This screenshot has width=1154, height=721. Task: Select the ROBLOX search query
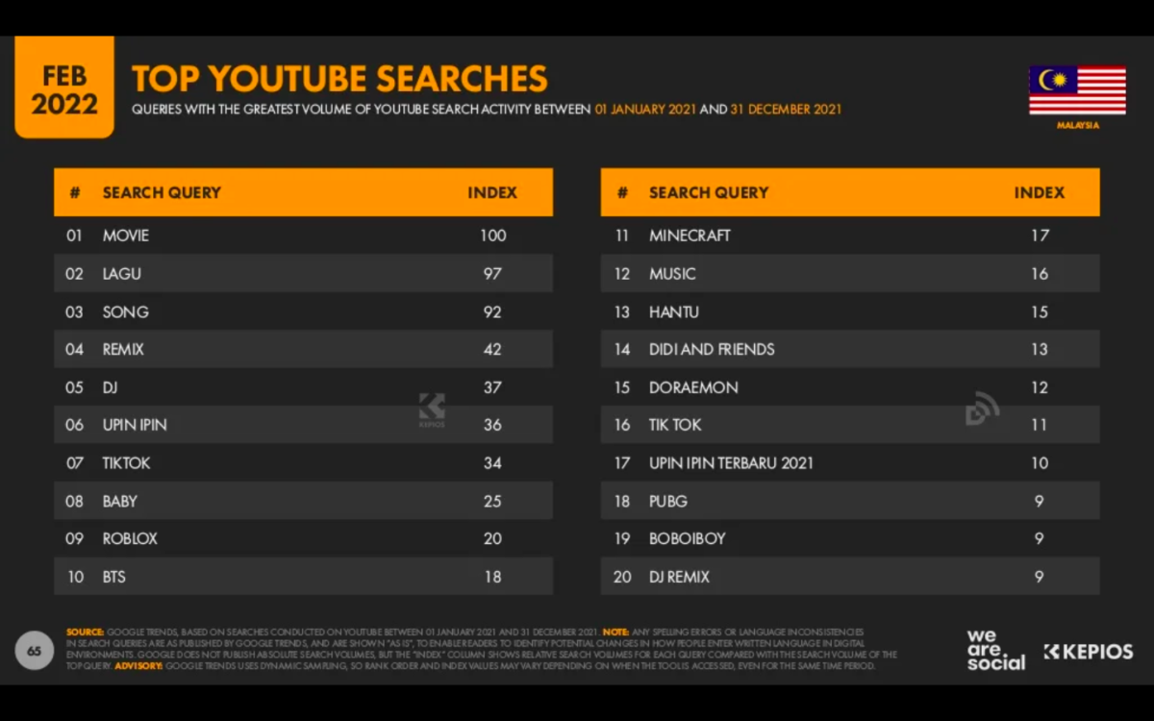pos(130,538)
